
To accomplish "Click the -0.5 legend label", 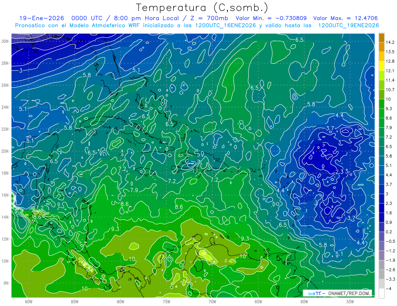I will pyautogui.click(x=391, y=241).
